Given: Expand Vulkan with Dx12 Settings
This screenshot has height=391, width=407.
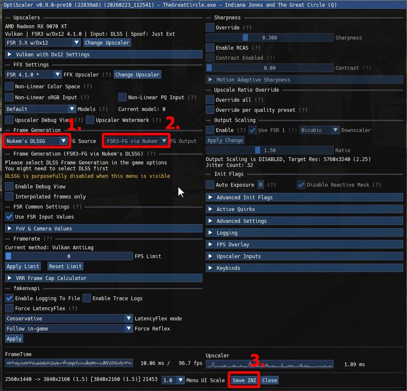Looking at the screenshot, I should click(104, 55).
